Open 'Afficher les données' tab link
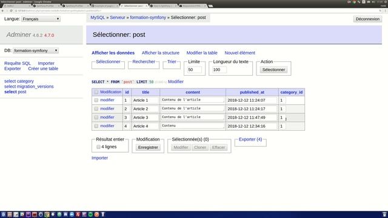The image size is (388, 218). pos(113,53)
